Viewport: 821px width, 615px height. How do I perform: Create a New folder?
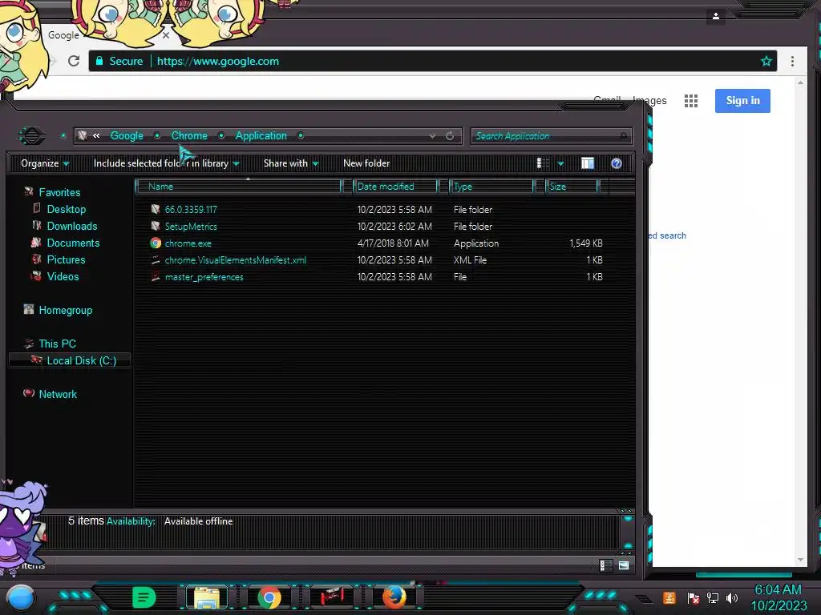[x=366, y=163]
